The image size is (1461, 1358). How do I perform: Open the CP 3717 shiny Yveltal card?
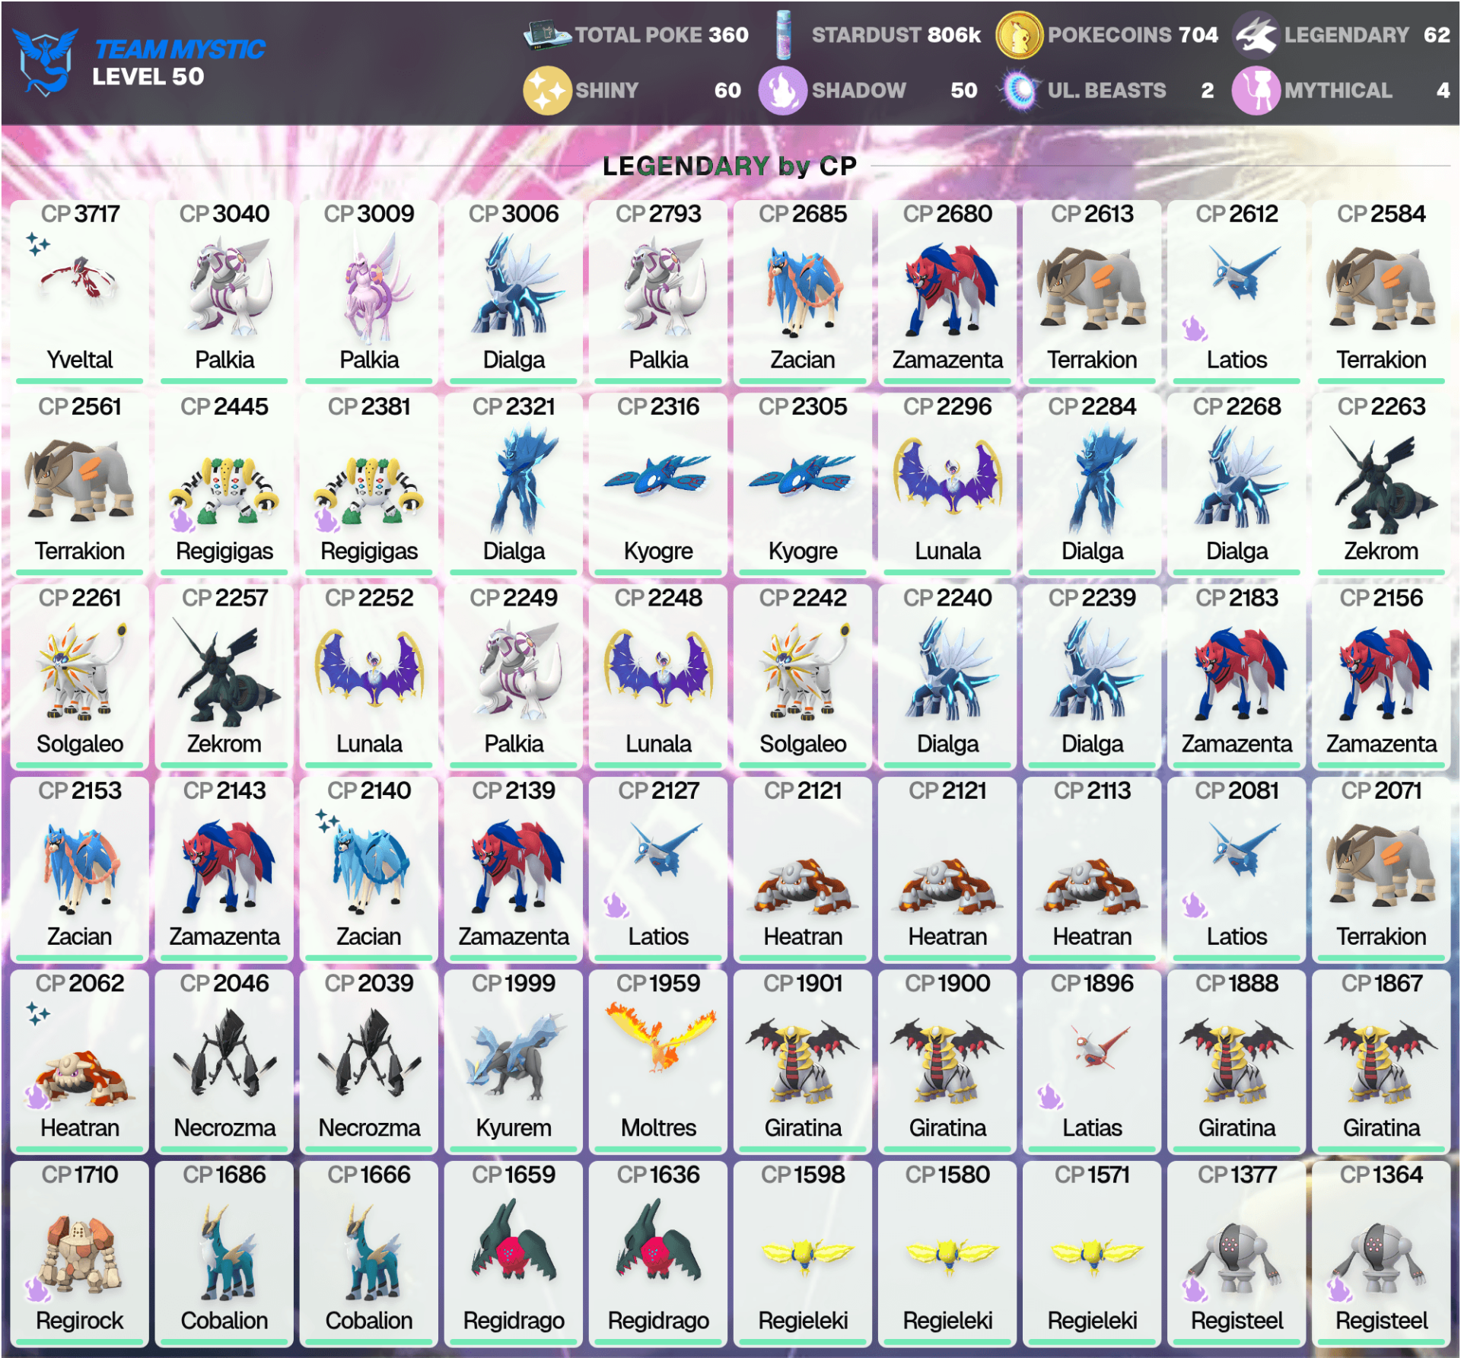80,291
